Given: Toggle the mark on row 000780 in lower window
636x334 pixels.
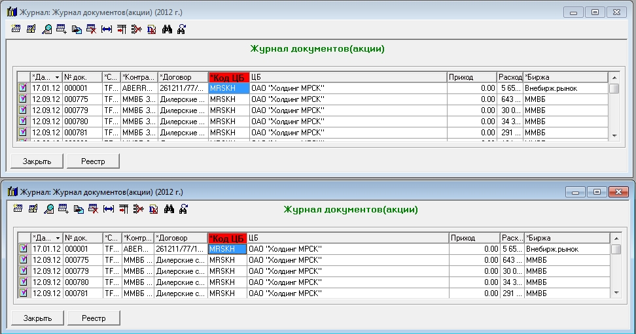Looking at the screenshot, I should [23, 282].
